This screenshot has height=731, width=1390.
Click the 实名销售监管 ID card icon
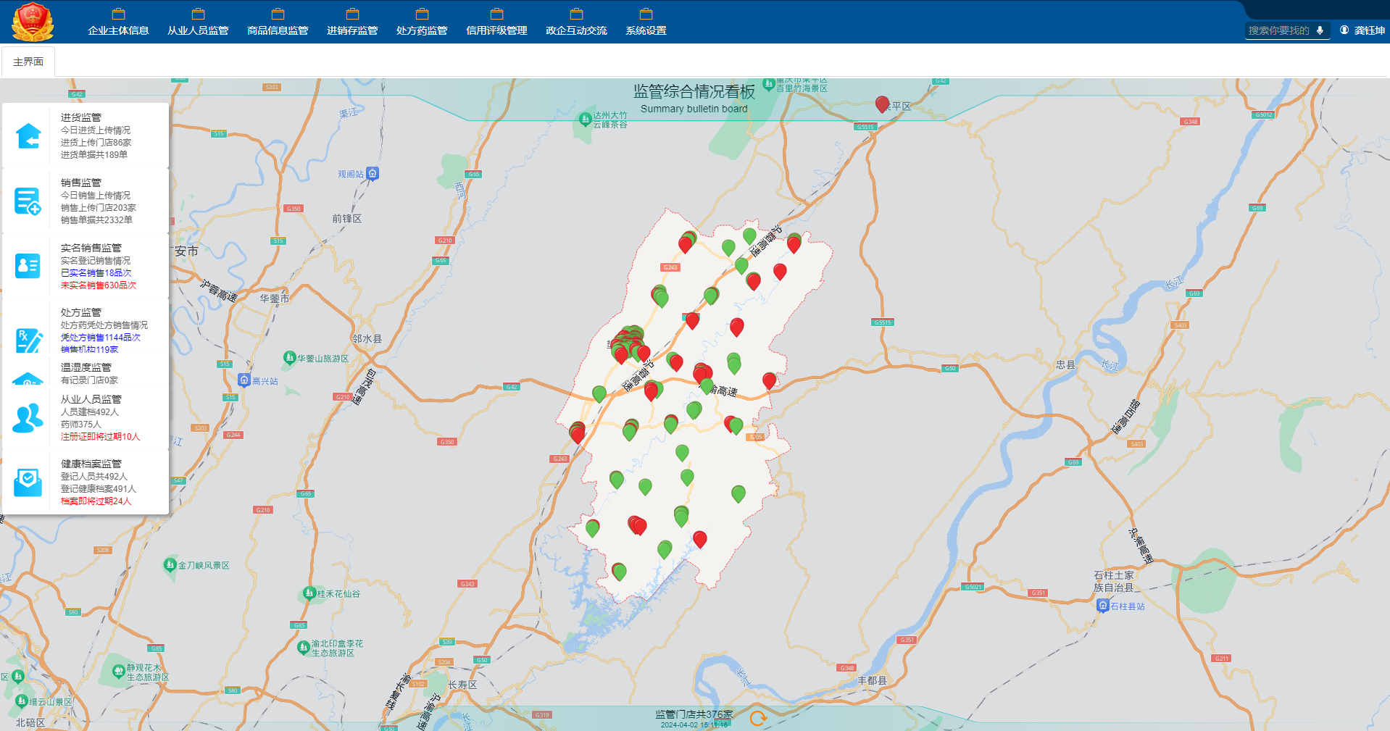(x=28, y=266)
